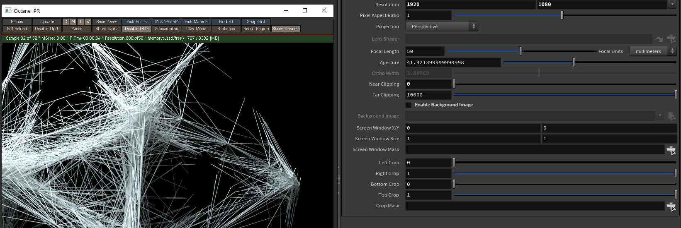Toggle Disable DOF button

click(136, 29)
